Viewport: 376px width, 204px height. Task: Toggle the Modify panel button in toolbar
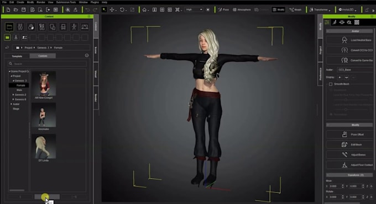coord(278,9)
